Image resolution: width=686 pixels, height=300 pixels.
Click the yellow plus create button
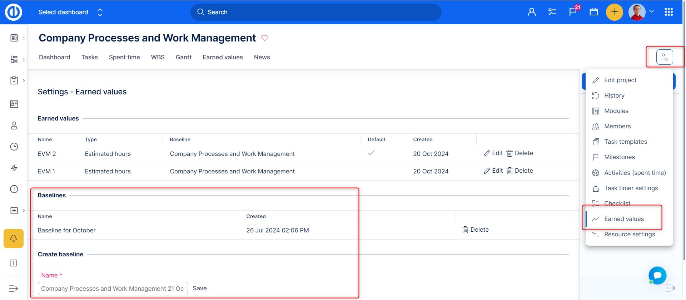pyautogui.click(x=614, y=12)
